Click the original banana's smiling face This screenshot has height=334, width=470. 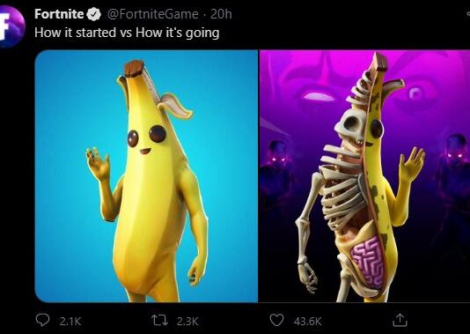tap(146, 139)
